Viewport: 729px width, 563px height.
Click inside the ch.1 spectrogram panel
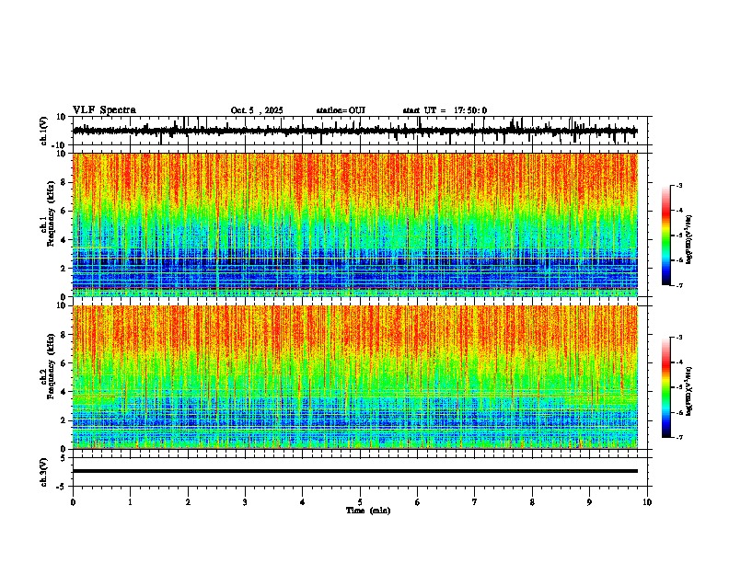pos(355,224)
